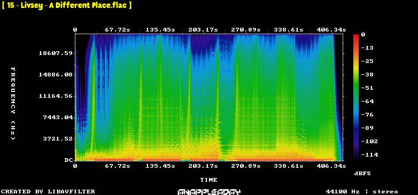Click the TIME axis label
418x195 pixels.
tap(209, 180)
